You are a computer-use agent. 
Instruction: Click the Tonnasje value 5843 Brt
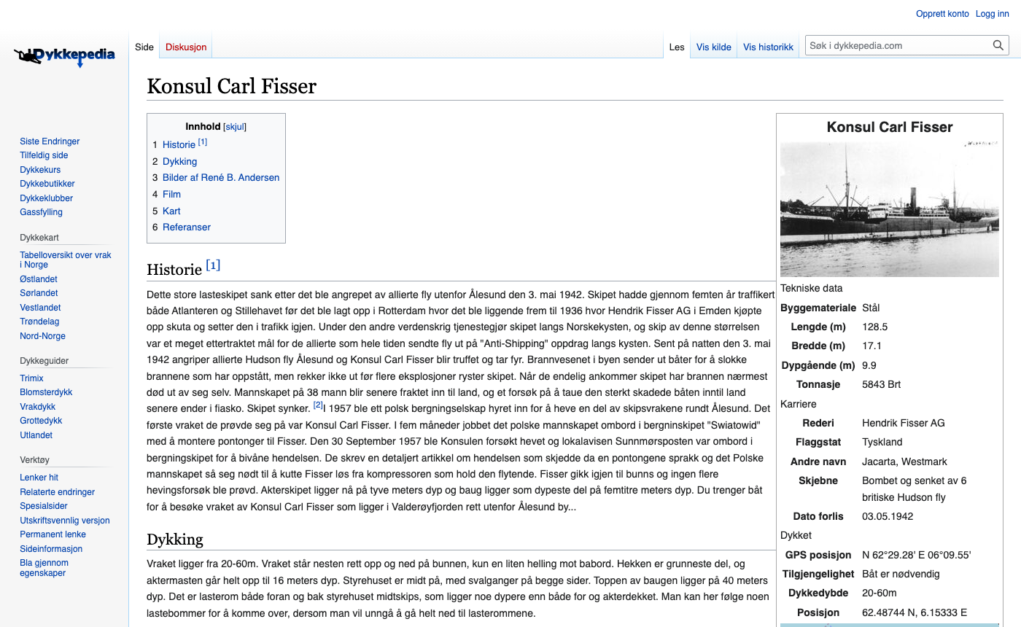pyautogui.click(x=881, y=384)
